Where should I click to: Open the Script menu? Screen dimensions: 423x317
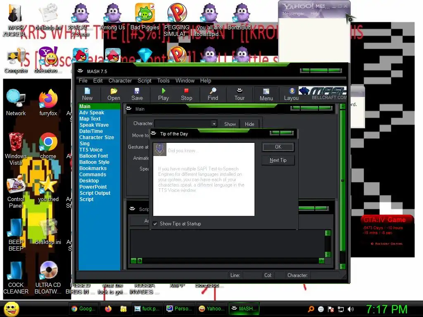[x=144, y=80]
